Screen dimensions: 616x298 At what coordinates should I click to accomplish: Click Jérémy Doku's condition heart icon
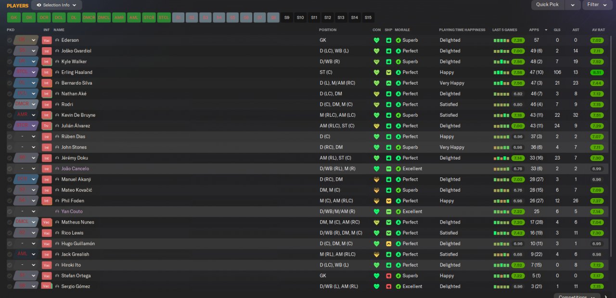(x=376, y=158)
